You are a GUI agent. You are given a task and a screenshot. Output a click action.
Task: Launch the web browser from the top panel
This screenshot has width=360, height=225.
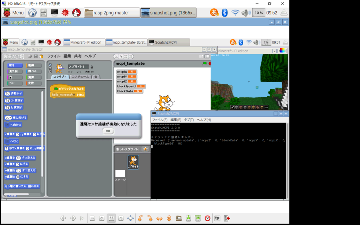coord(32,13)
